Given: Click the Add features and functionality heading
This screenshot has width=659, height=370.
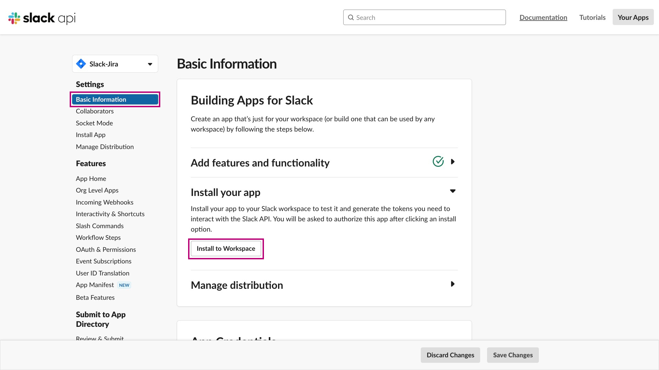Looking at the screenshot, I should (260, 163).
